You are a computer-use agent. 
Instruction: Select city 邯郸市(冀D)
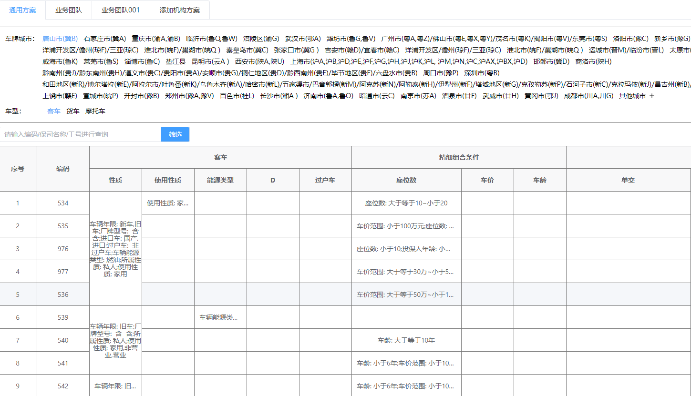coord(552,61)
